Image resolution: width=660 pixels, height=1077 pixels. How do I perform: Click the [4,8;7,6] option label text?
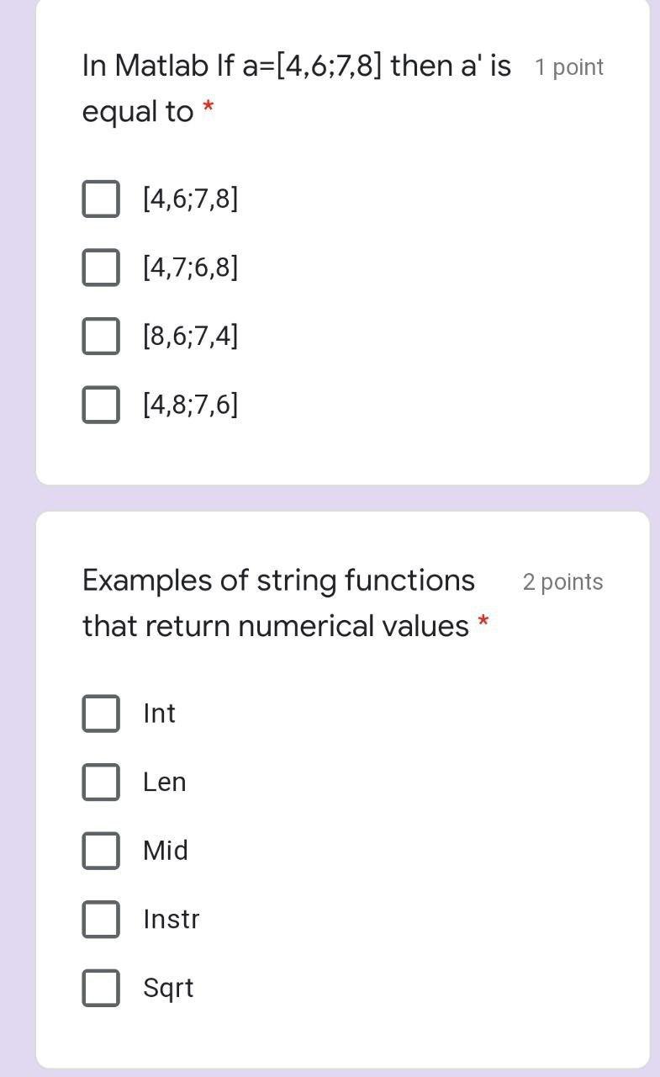click(x=191, y=405)
